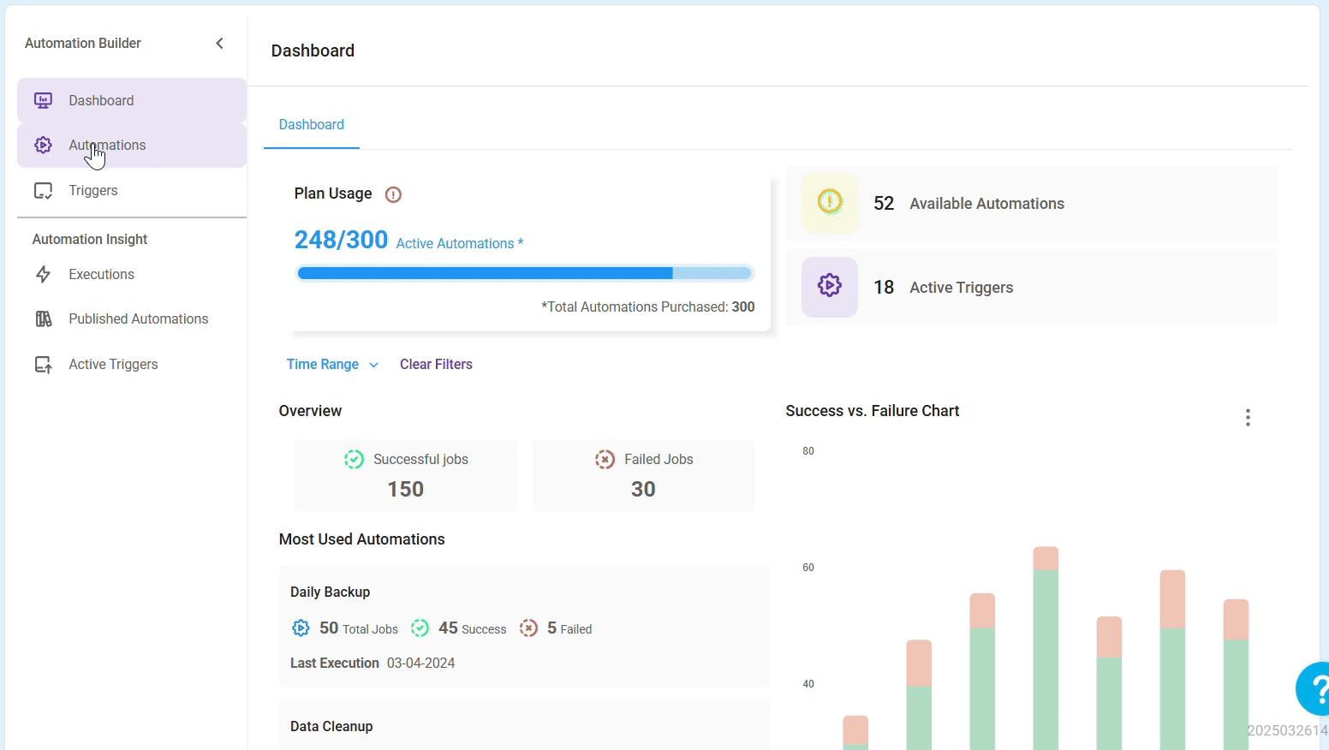This screenshot has height=750, width=1329.
Task: Click the Published Automations books icon
Action: 43,318
